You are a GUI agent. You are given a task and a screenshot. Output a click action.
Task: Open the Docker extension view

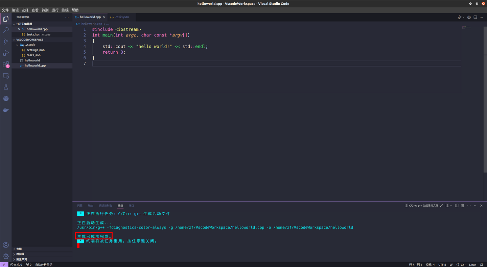coord(5,110)
